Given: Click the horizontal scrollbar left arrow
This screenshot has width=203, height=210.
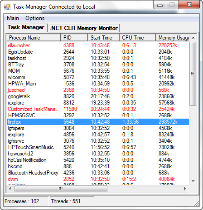Looking at the screenshot, I should (10, 189).
